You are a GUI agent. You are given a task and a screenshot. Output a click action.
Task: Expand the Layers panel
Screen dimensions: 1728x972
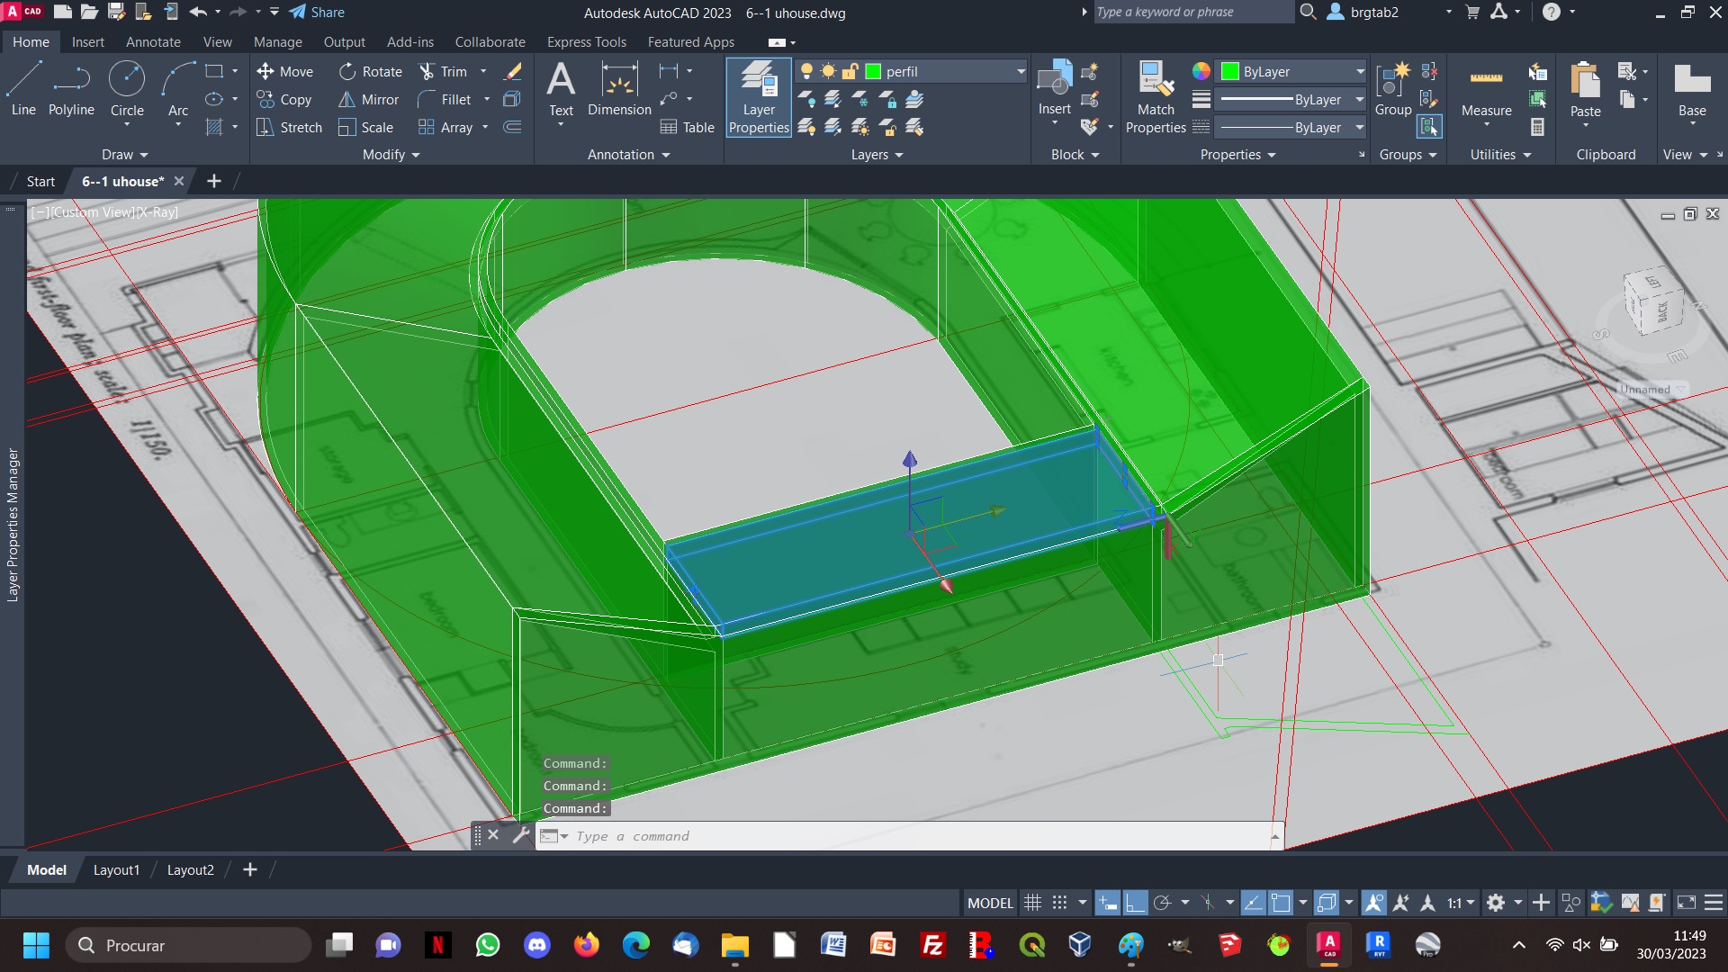[877, 154]
